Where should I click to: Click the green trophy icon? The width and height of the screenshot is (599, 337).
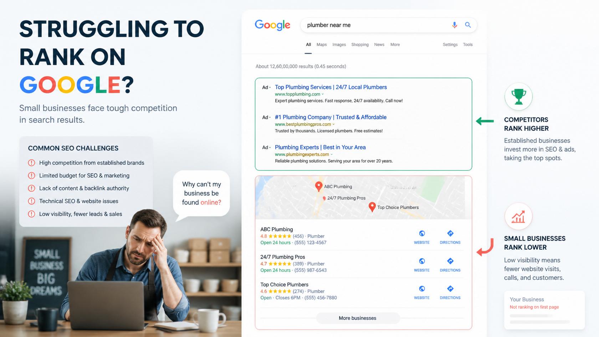518,96
